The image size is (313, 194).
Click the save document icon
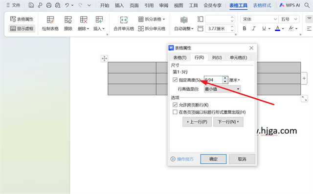pyautogui.click(x=31, y=5)
